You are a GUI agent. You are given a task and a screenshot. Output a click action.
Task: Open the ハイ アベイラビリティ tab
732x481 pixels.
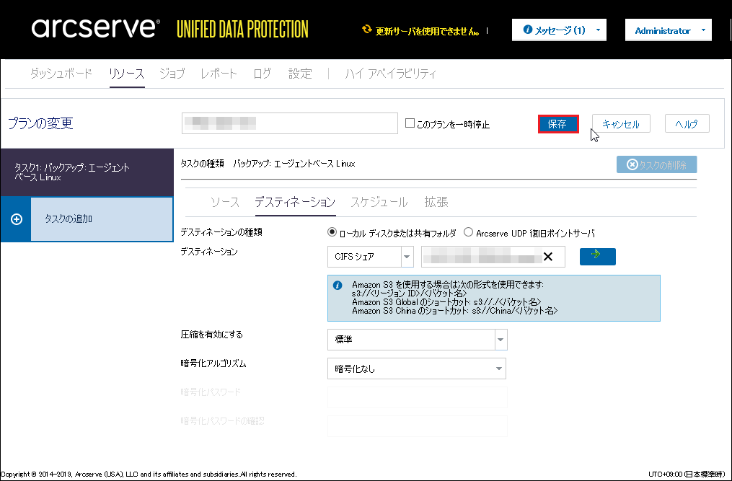tap(390, 74)
